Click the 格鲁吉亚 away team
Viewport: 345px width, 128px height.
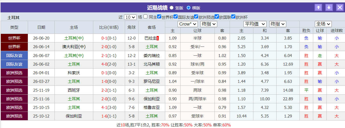pos(152,108)
